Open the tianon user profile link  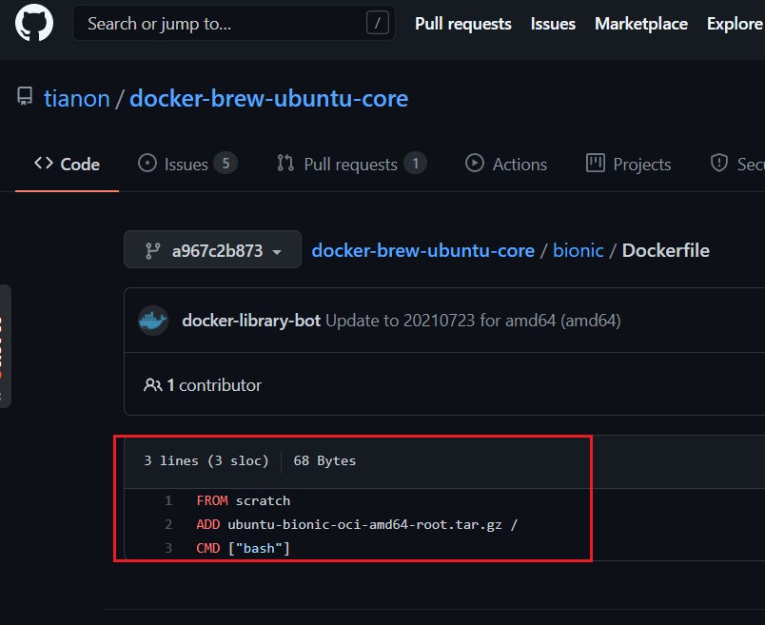pos(76,98)
